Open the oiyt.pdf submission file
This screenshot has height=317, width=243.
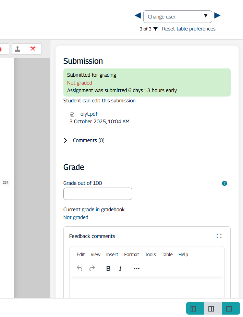pyautogui.click(x=89, y=114)
